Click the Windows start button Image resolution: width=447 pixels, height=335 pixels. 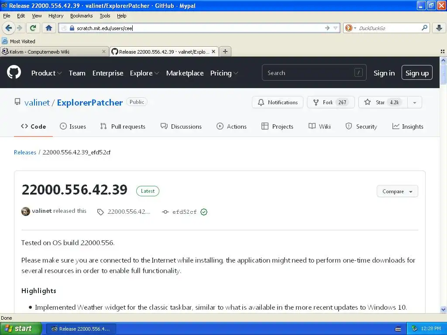click(21, 328)
